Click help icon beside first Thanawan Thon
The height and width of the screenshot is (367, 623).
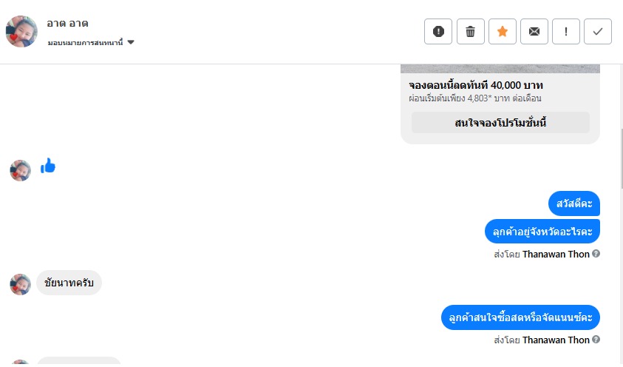point(596,254)
